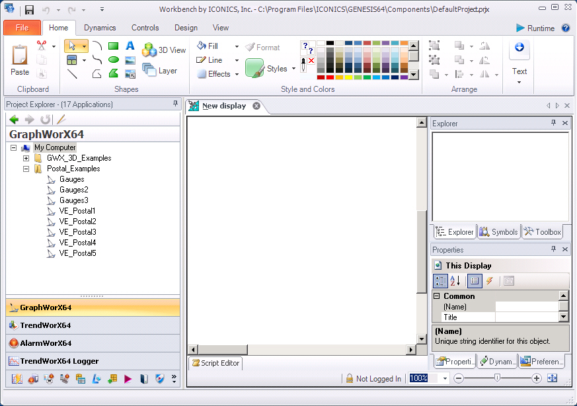The height and width of the screenshot is (406, 577).
Task: Open the Symbols tab
Action: click(x=498, y=232)
